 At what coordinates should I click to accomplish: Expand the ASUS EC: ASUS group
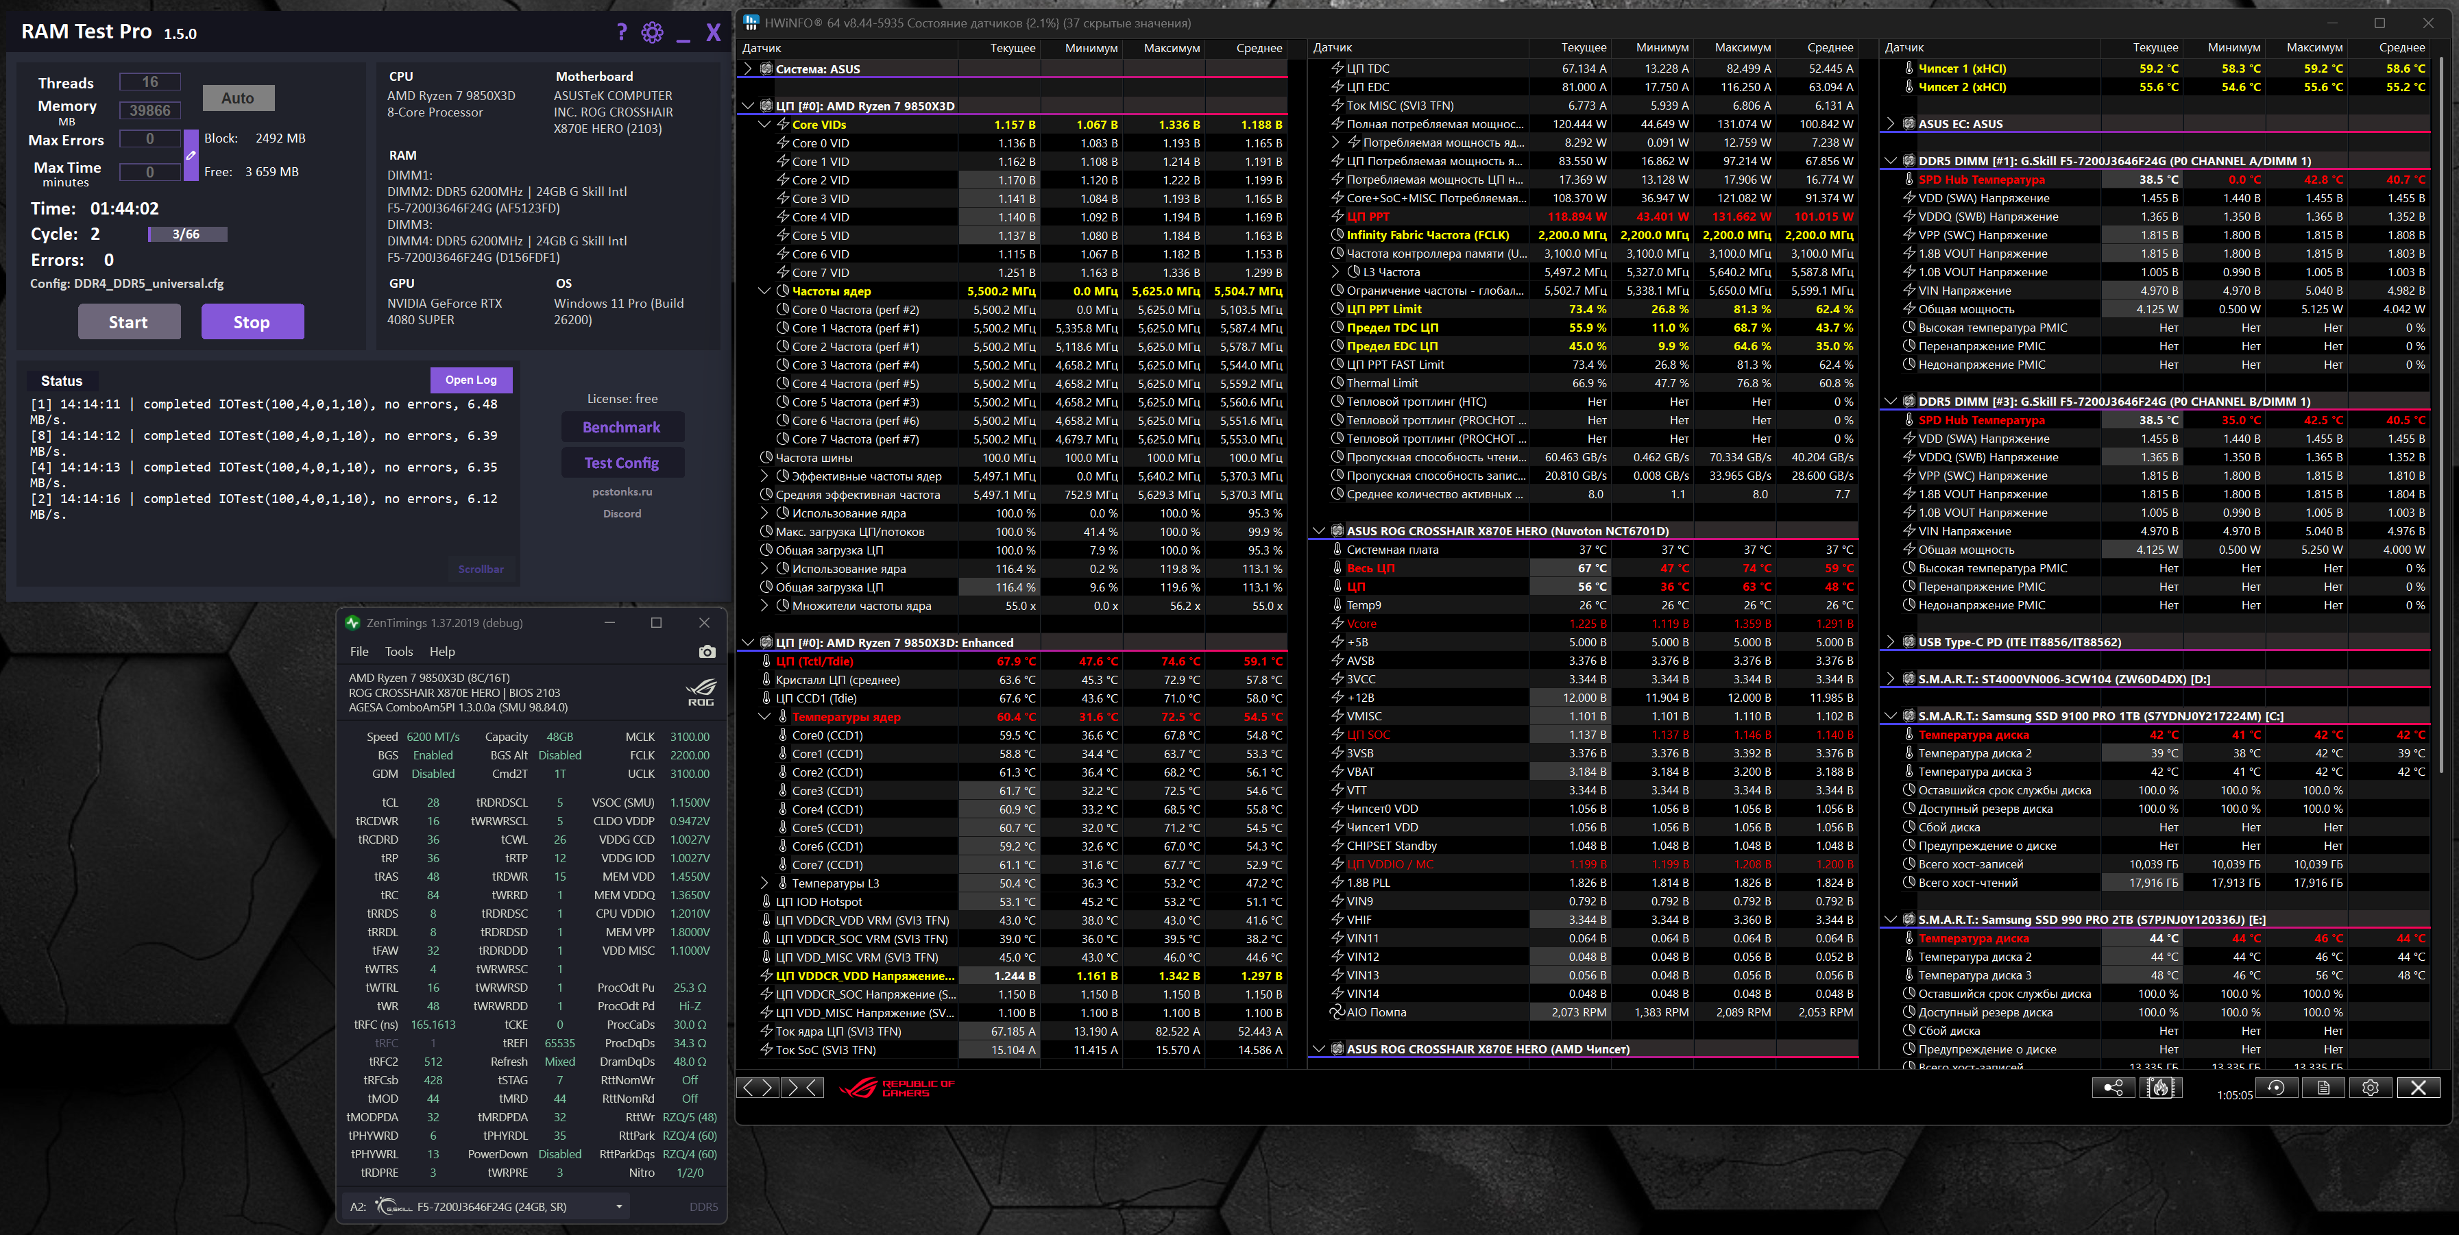[x=1891, y=124]
